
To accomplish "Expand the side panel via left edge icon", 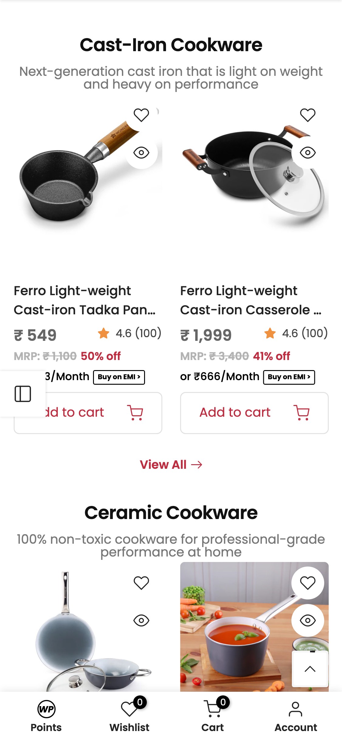I will click(x=23, y=393).
